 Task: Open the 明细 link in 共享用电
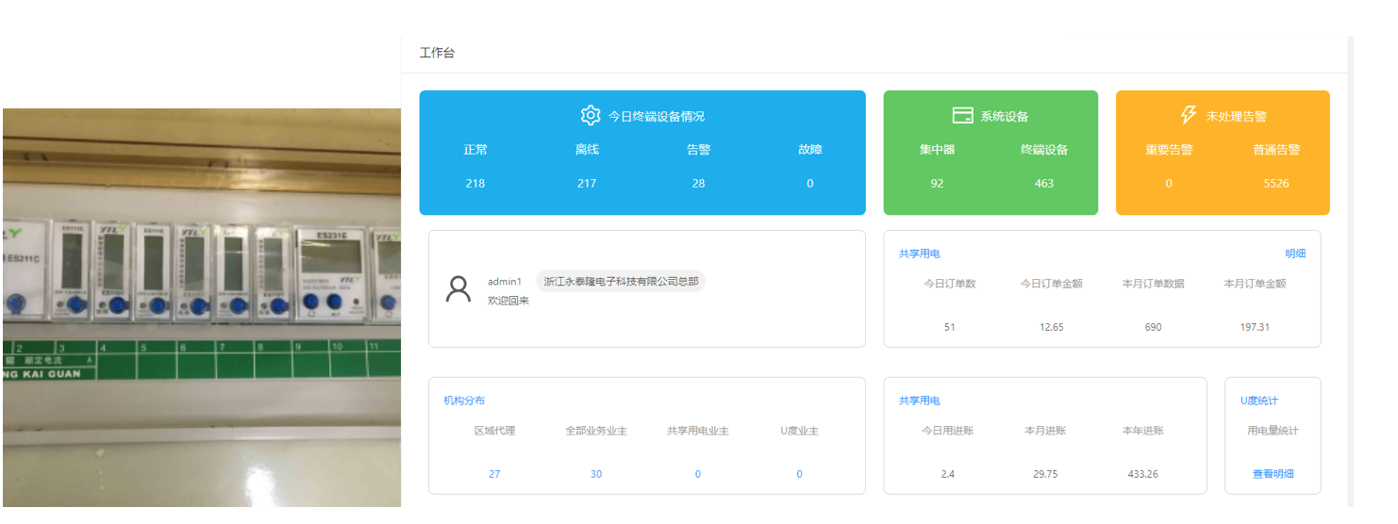click(1295, 254)
